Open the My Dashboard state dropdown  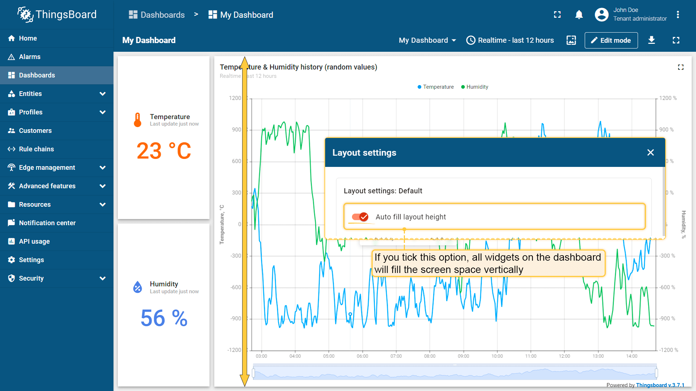click(427, 40)
